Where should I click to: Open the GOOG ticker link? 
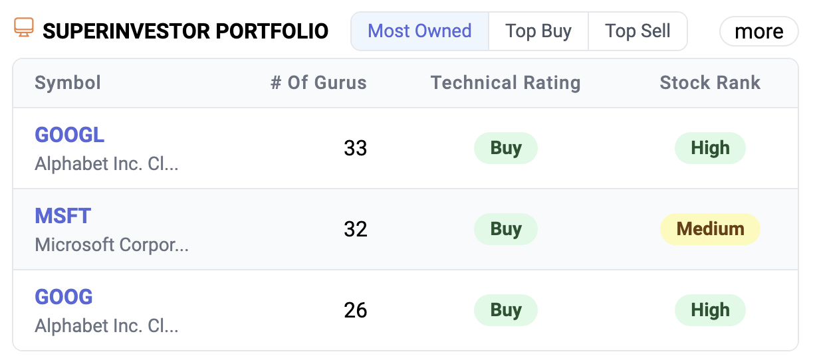(x=64, y=297)
